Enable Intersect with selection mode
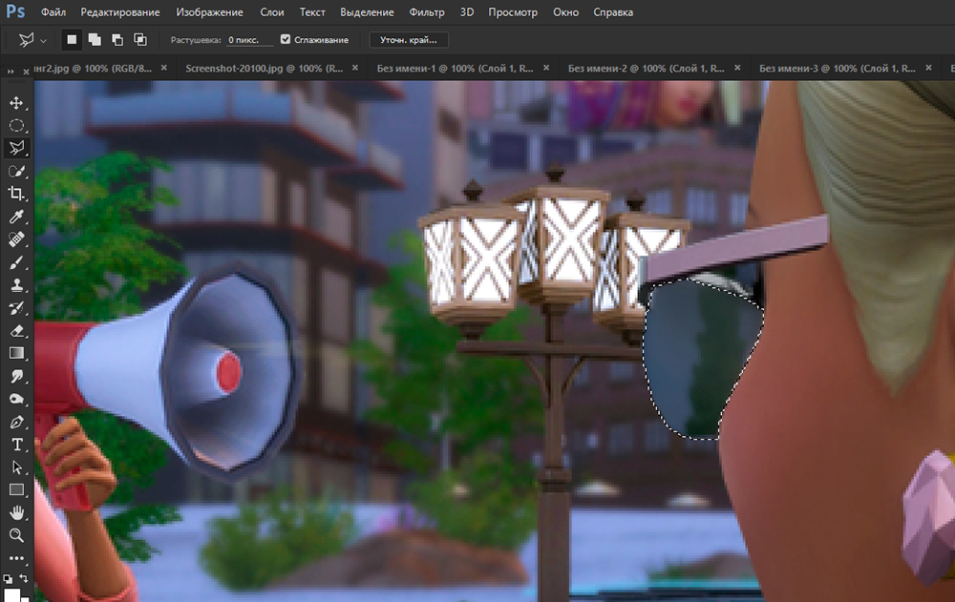The image size is (955, 602). point(140,40)
